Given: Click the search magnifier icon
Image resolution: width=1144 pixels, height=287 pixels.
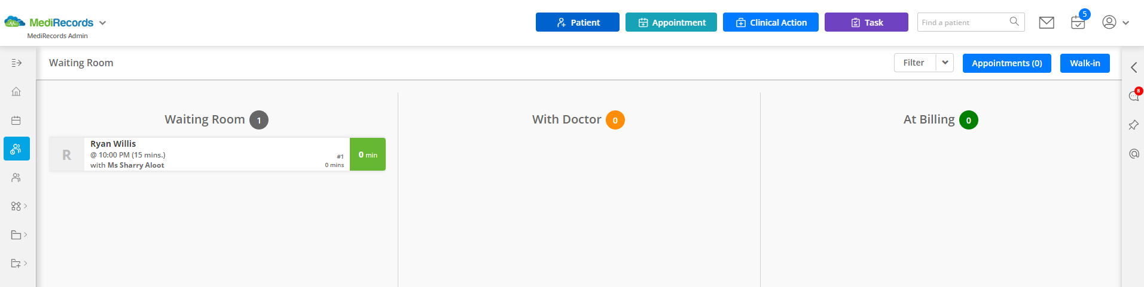Looking at the screenshot, I should coord(1014,21).
